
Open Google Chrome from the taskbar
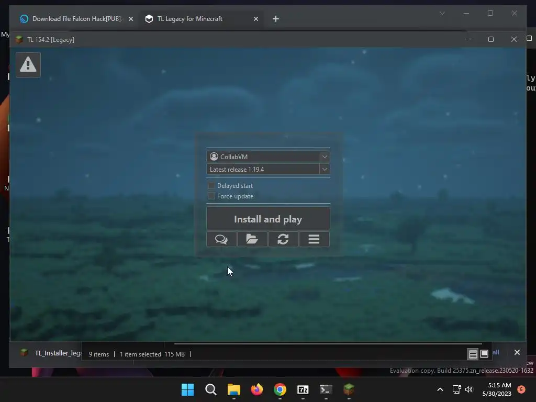(x=280, y=389)
